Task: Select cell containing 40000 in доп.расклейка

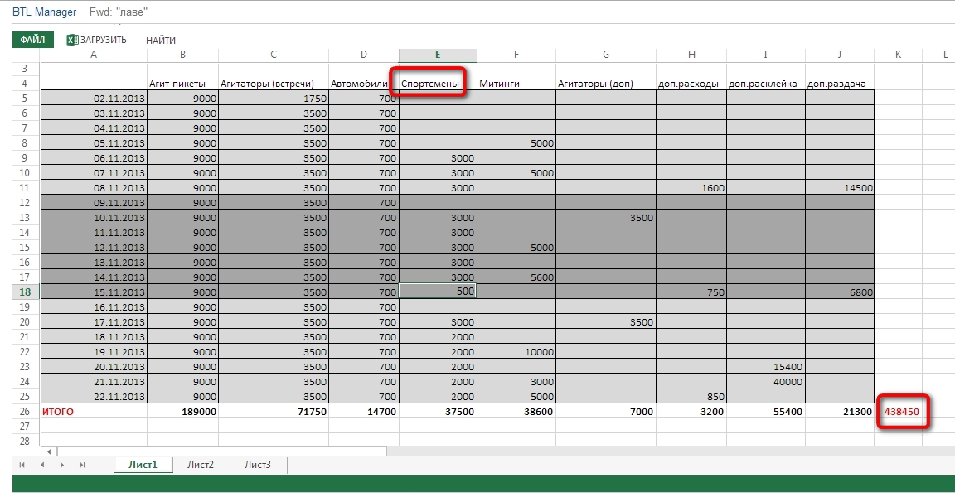Action: click(x=765, y=381)
